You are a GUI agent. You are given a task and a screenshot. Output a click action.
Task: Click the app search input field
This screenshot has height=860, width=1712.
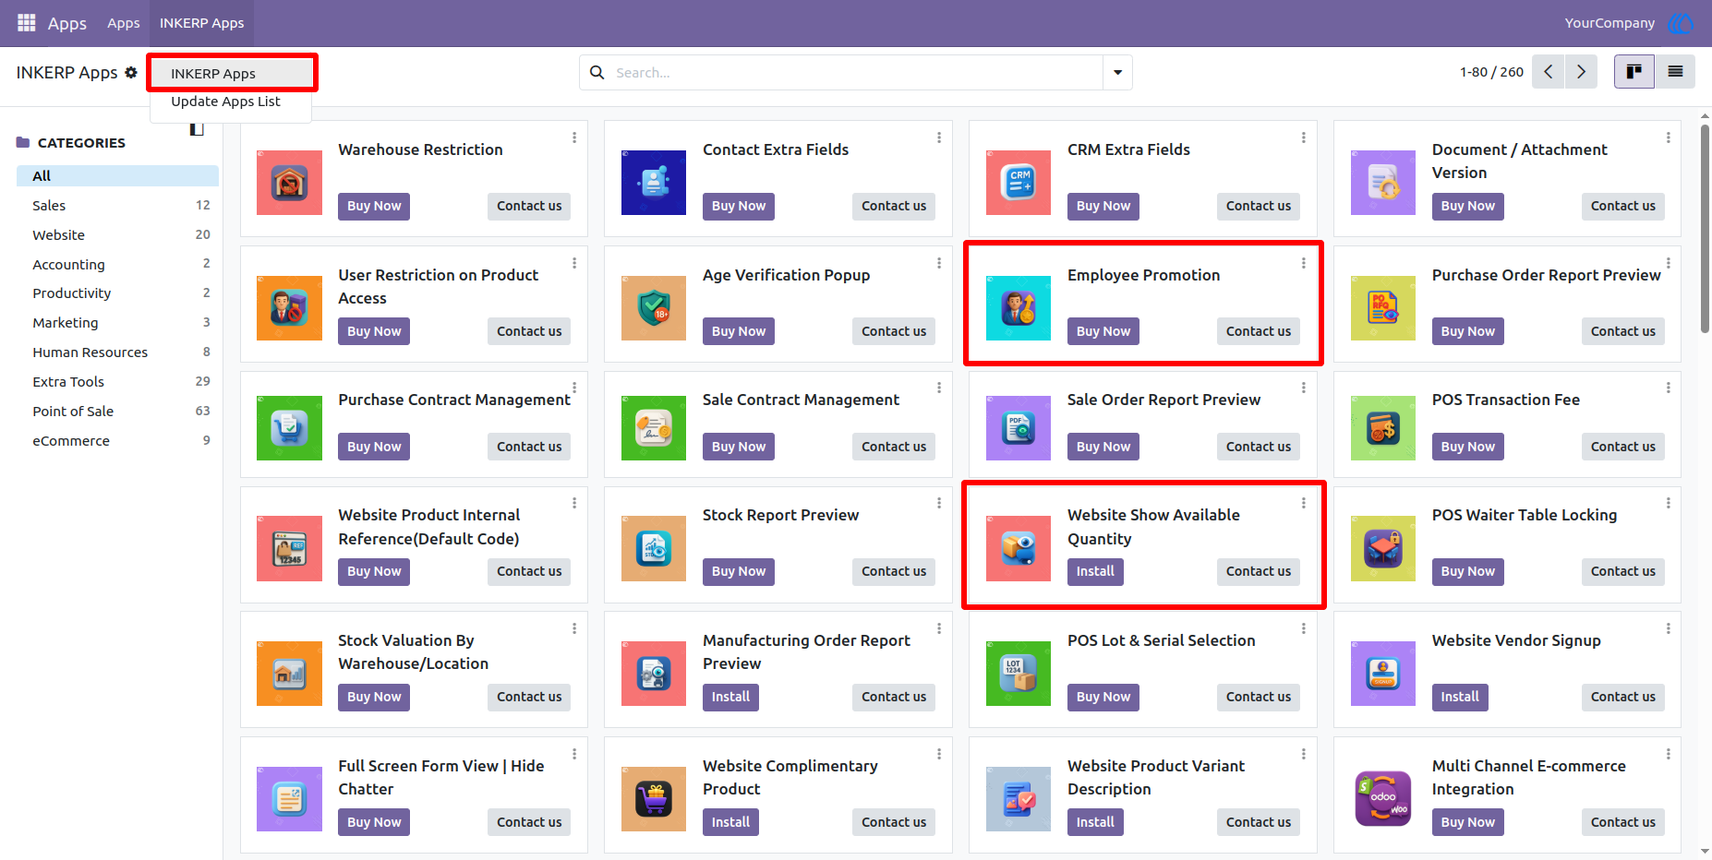coord(857,72)
